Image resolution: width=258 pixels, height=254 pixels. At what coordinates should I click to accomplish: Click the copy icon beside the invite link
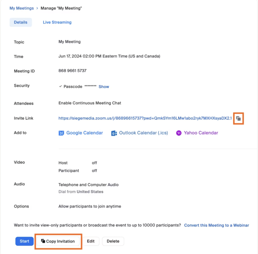[238, 119]
